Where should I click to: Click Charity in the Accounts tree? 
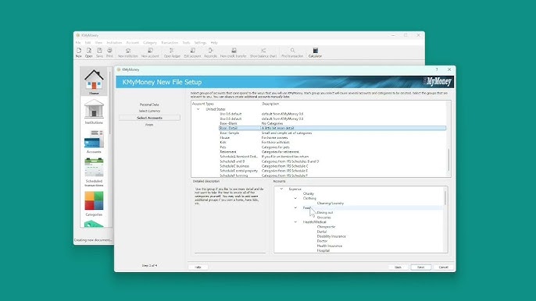(309, 193)
